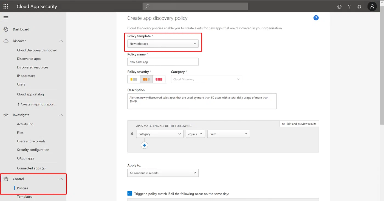Open the help question mark in header

349,7
